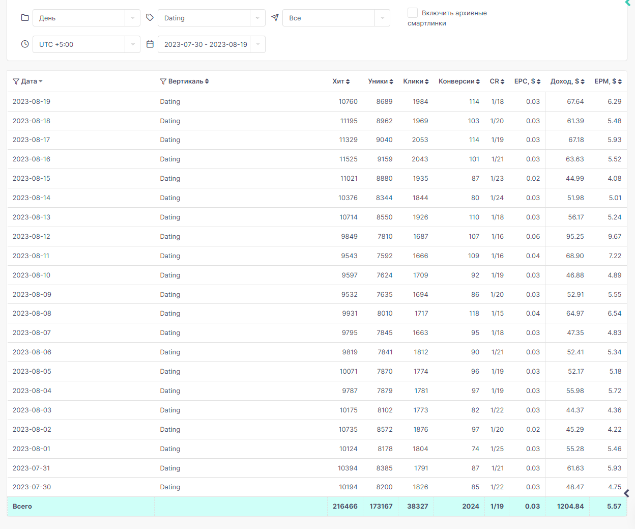The image size is (635, 529).
Task: Sort table by Доход, $ column
Action: 567,81
